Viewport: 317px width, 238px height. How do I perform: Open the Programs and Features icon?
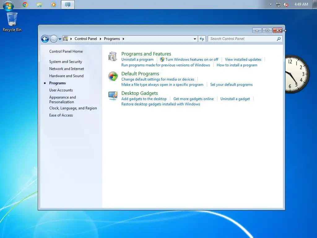point(113,56)
